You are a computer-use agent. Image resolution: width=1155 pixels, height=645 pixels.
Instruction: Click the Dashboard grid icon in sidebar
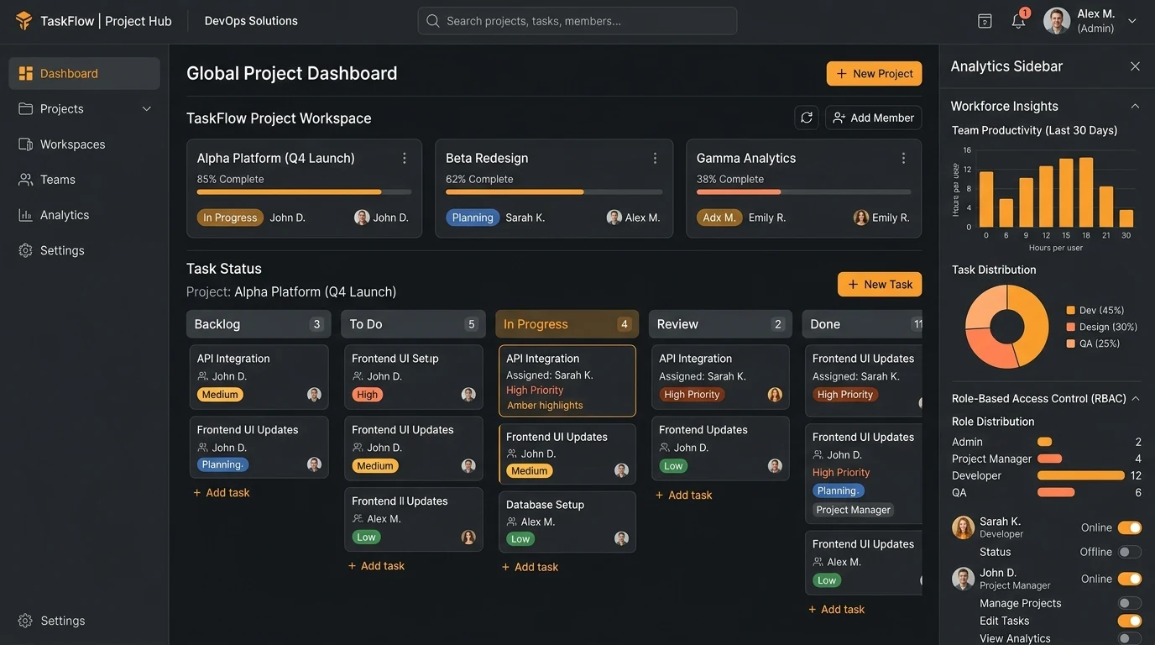click(x=25, y=73)
